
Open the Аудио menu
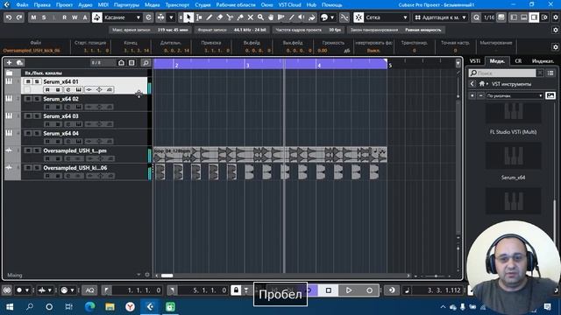pyautogui.click(x=85, y=4)
